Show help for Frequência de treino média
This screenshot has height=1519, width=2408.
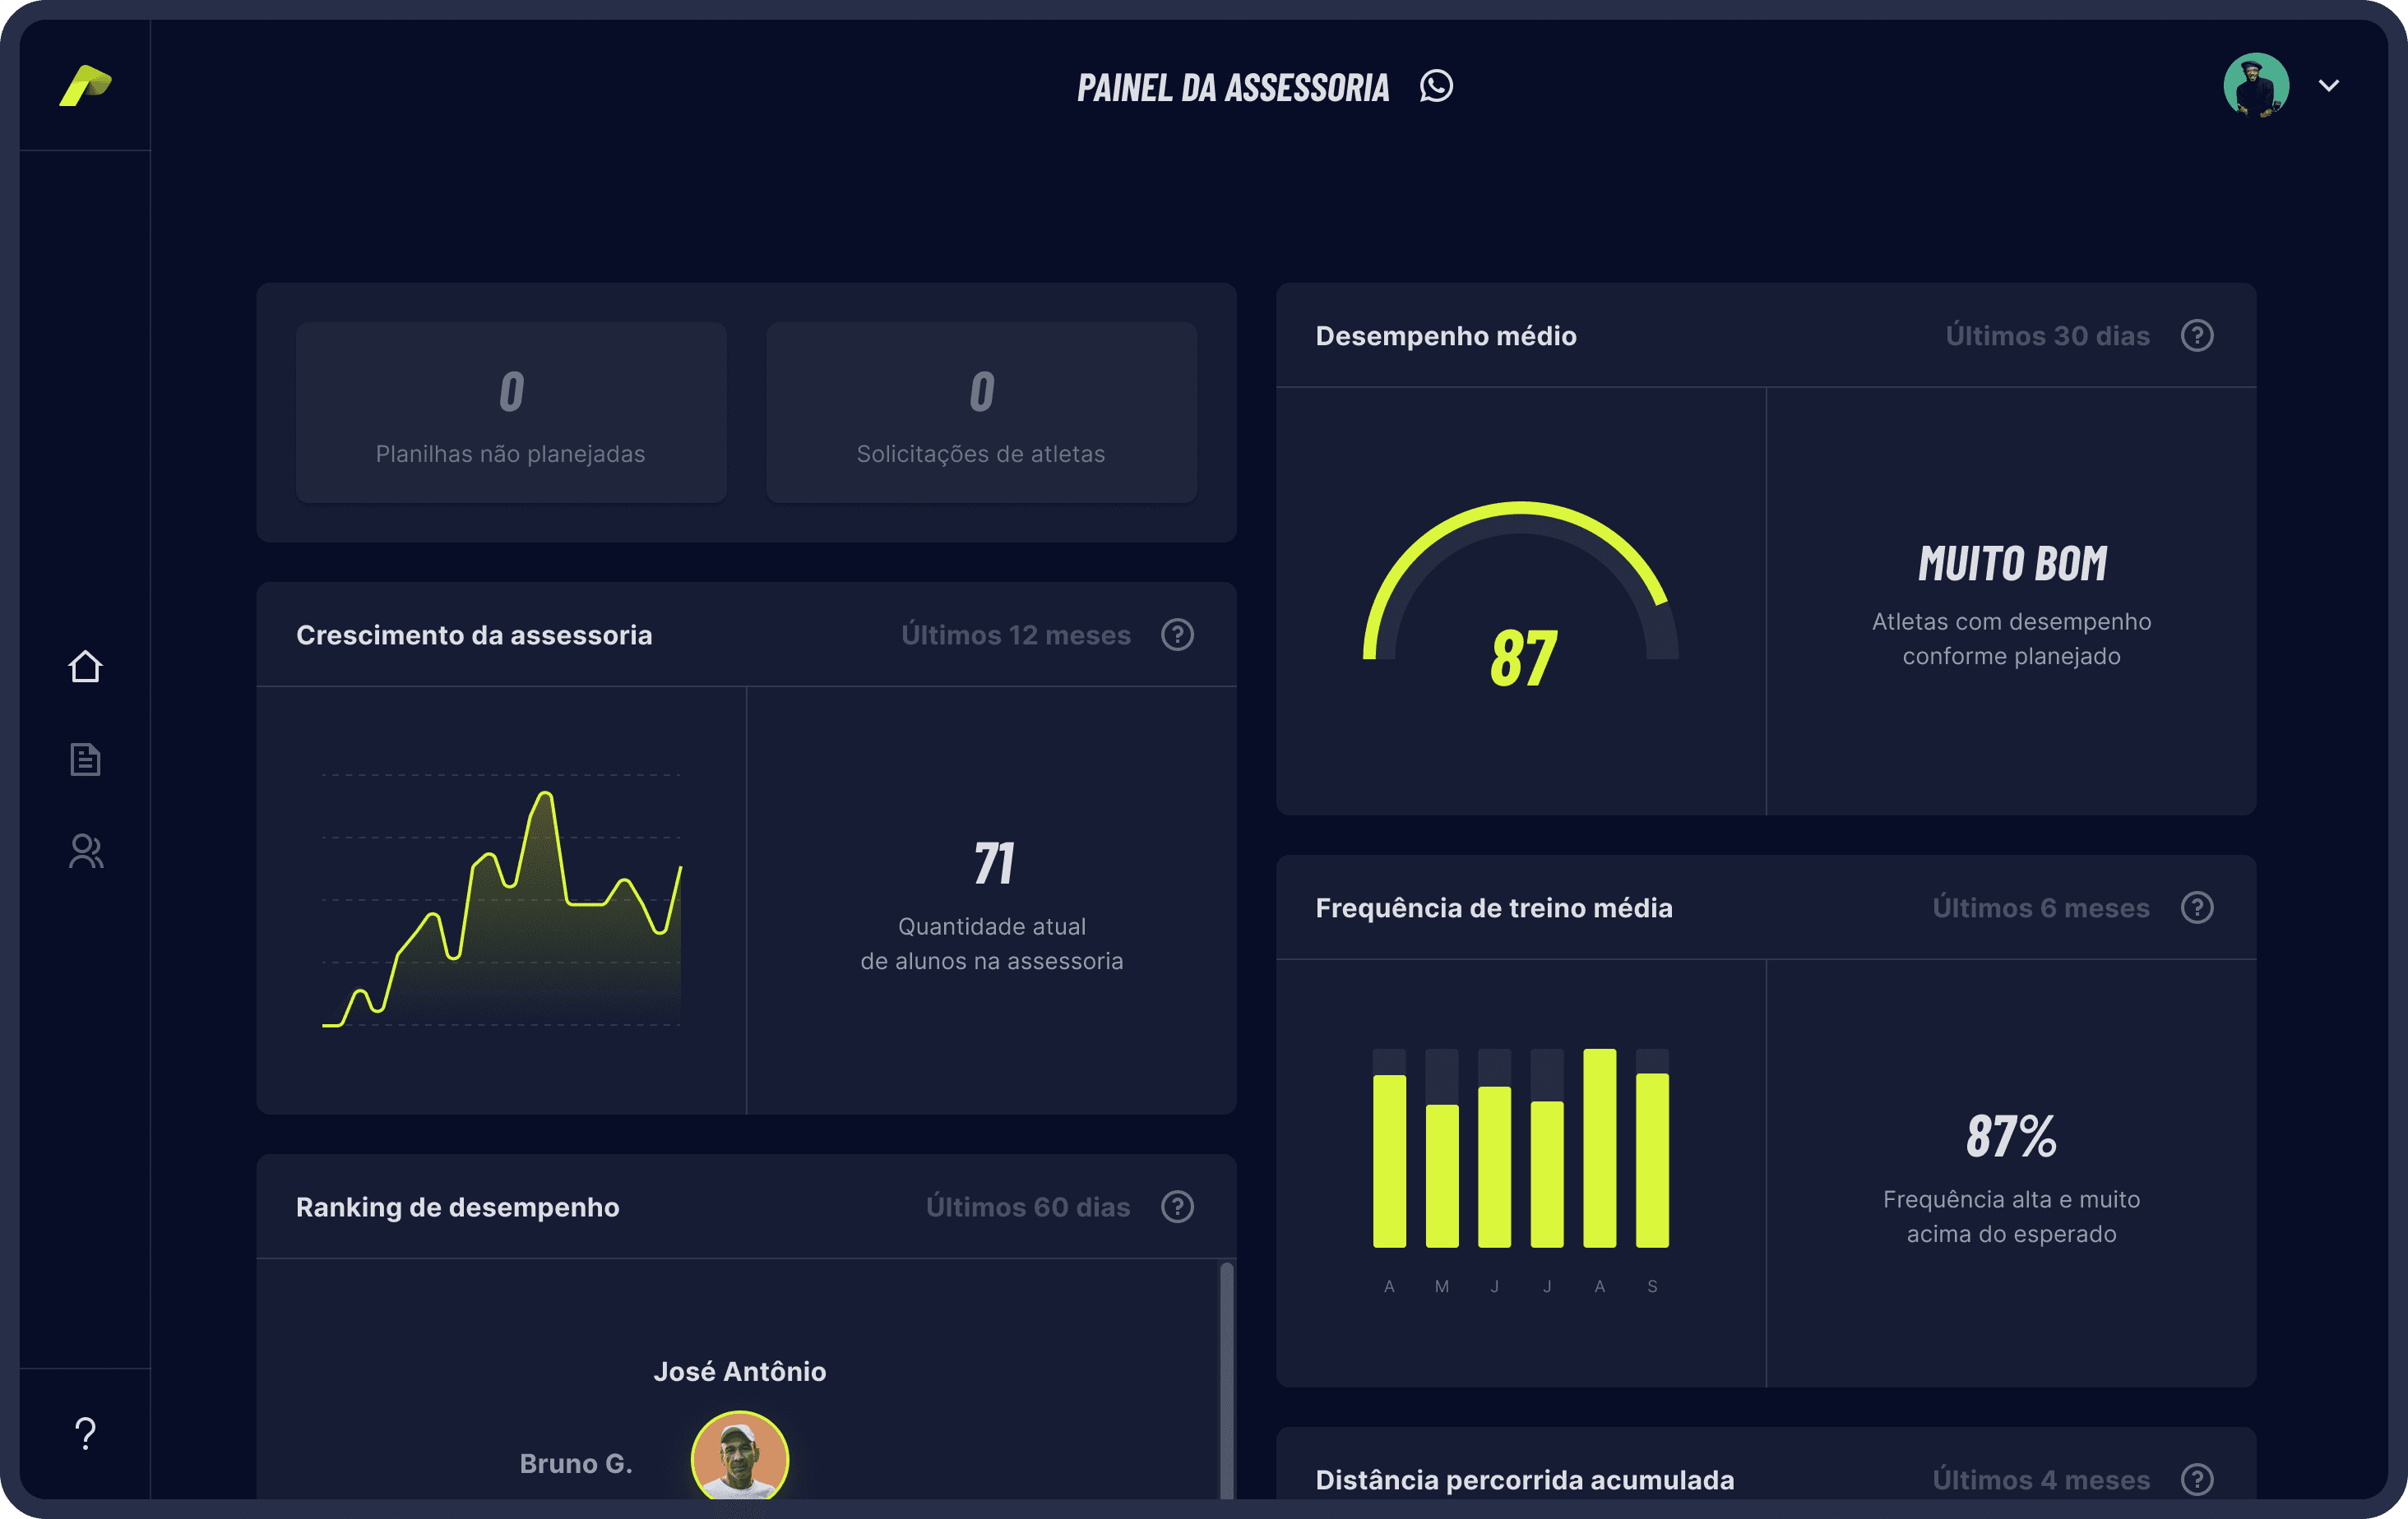pos(2197,907)
